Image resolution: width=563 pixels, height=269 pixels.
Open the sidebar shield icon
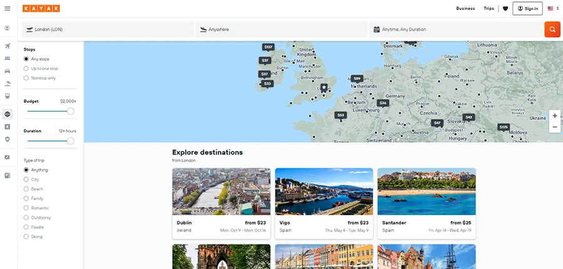7,140
